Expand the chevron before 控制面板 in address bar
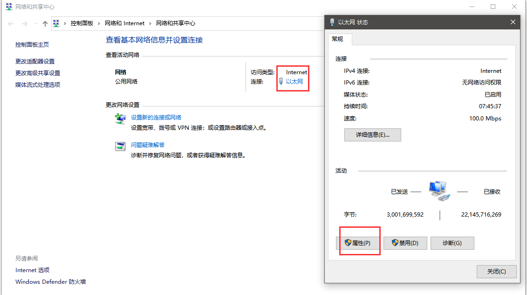Image resolution: width=527 pixels, height=295 pixels. (x=65, y=24)
